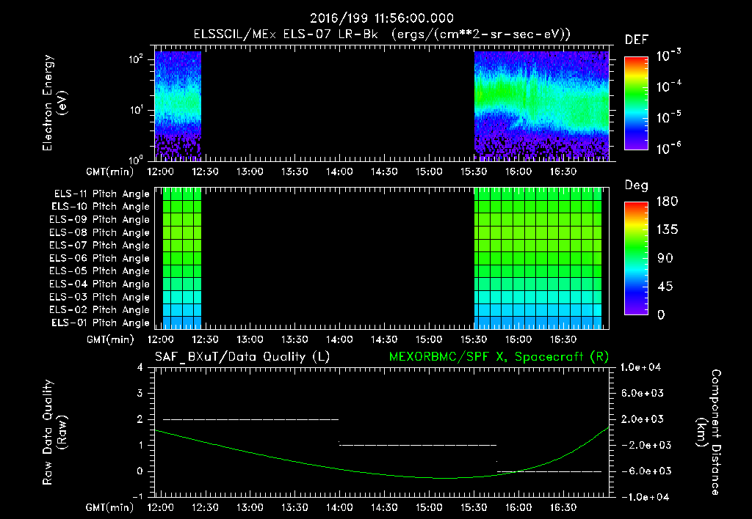Select the 90 tick on Deg colorbar
This screenshot has height=519, width=752.
665,258
